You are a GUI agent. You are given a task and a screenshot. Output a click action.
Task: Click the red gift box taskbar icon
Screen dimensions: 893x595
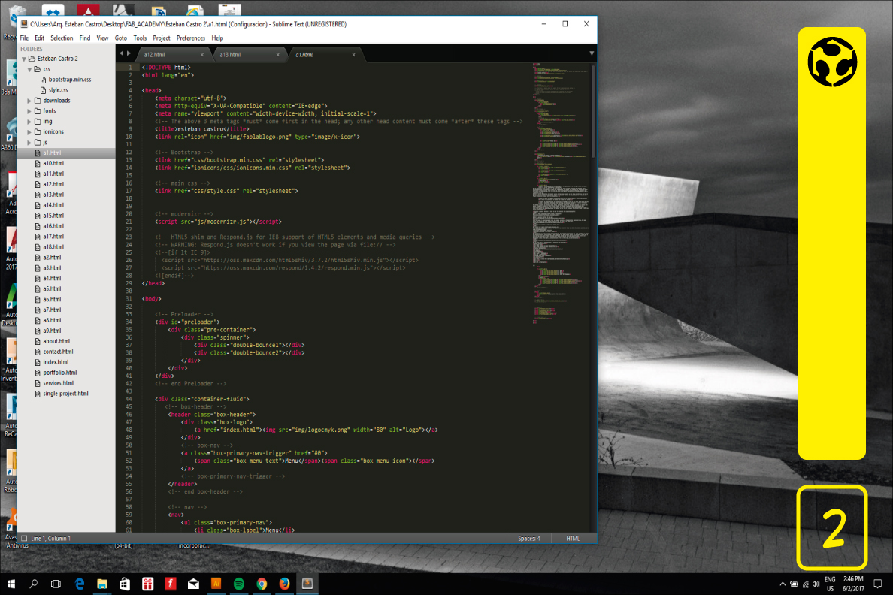pos(147,584)
